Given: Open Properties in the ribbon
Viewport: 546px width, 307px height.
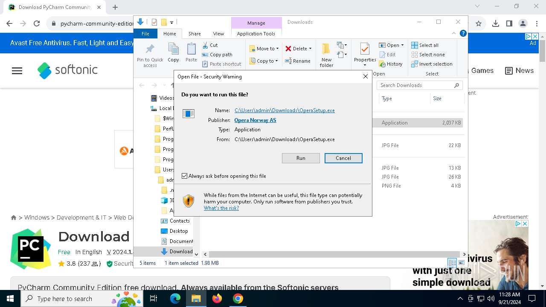Looking at the screenshot, I should pyautogui.click(x=365, y=52).
